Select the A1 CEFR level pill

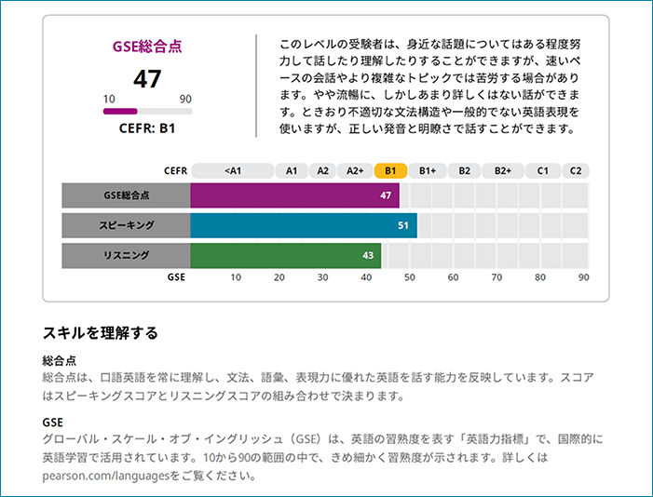click(292, 170)
